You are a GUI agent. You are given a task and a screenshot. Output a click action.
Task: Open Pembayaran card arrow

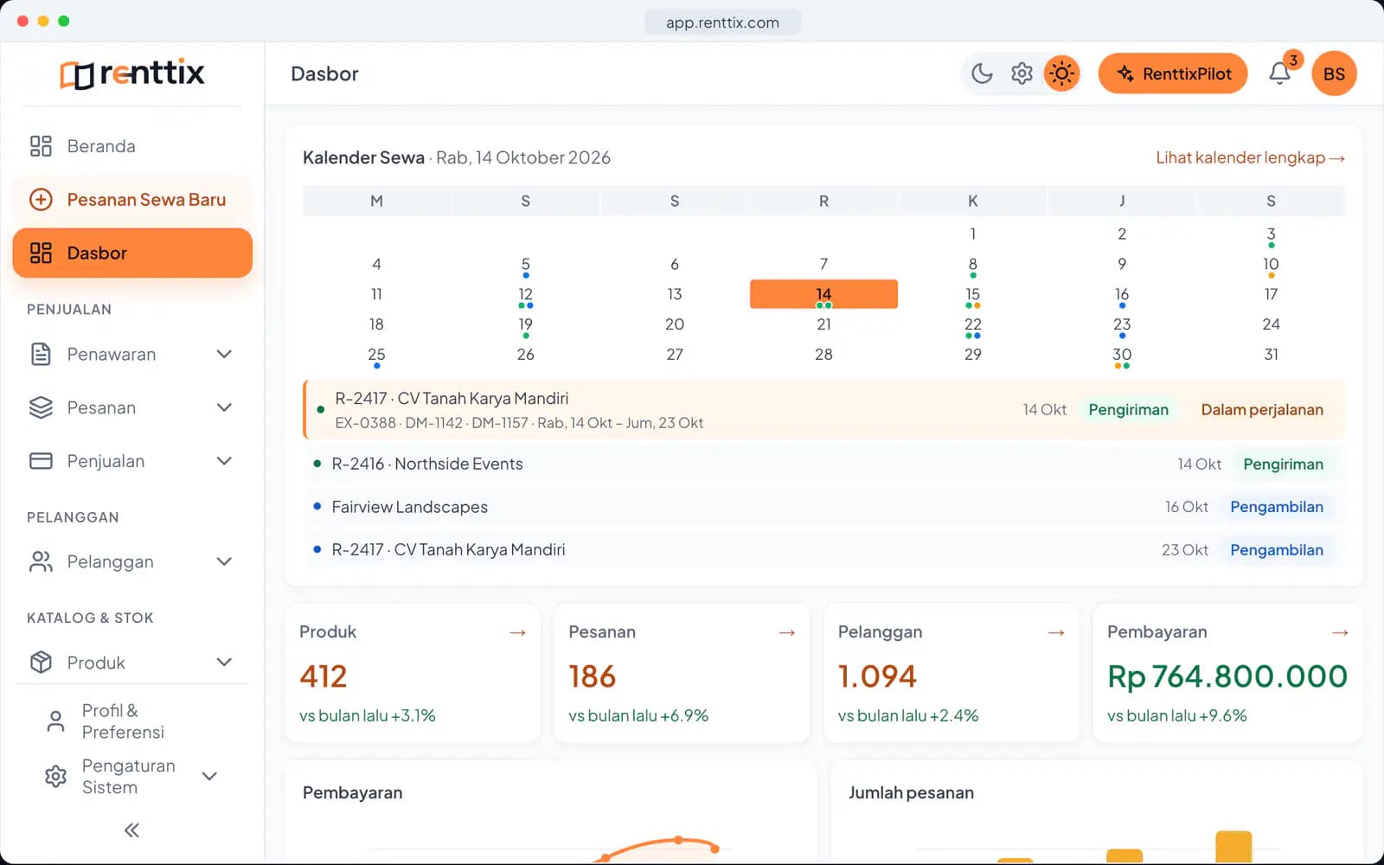tap(1340, 632)
